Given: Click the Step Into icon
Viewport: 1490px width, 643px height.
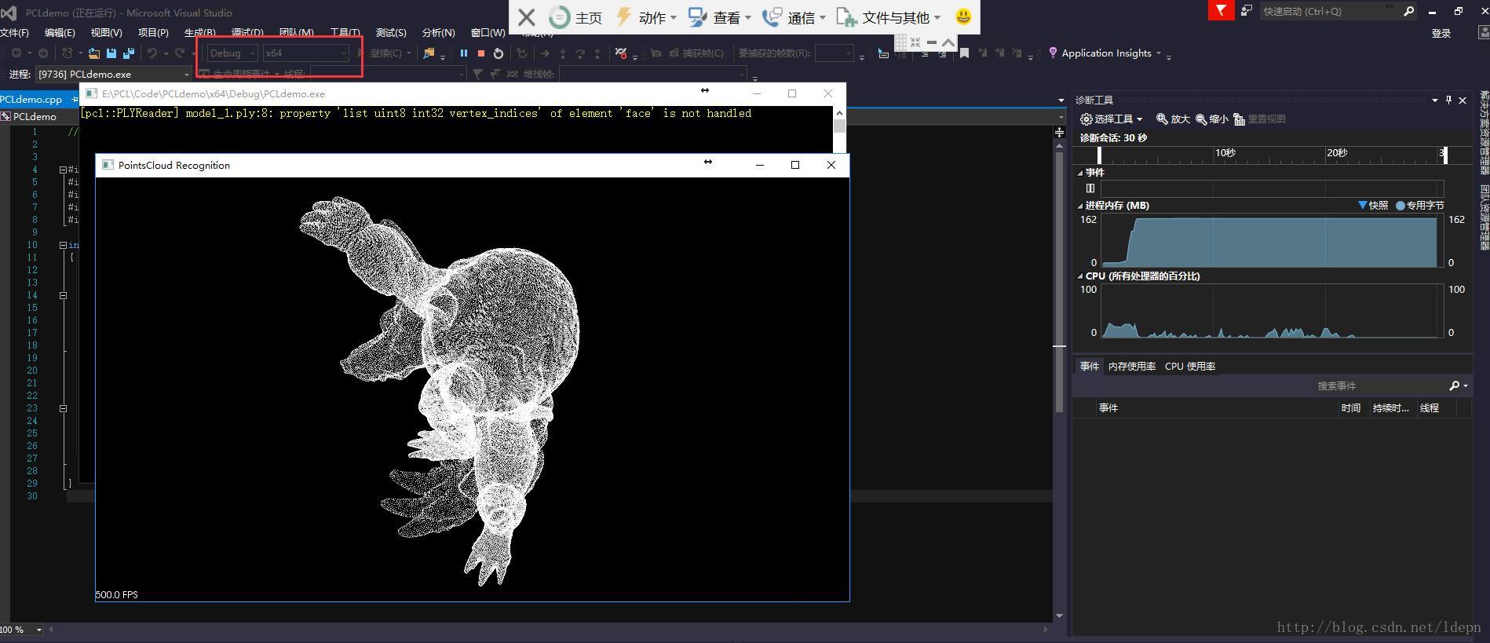Looking at the screenshot, I should [563, 53].
